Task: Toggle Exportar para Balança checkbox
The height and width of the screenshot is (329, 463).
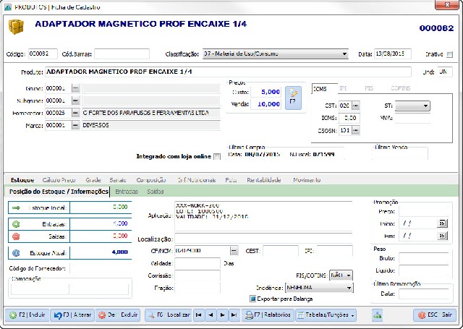Action: coord(252,299)
